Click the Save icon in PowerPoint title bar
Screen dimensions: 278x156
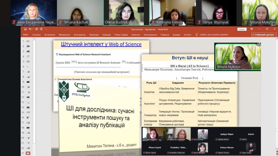(x=25, y=29)
